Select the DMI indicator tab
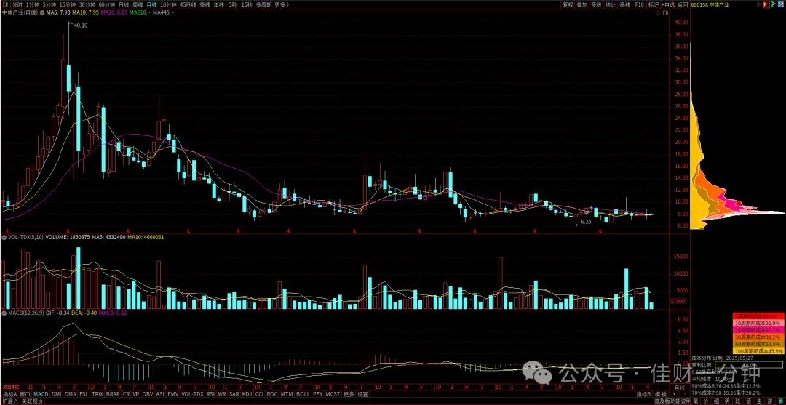This screenshot has height=405, width=786. 57,394
